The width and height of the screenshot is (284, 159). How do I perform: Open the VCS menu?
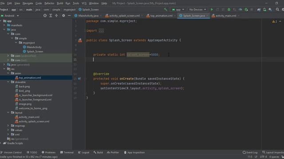(84, 3)
